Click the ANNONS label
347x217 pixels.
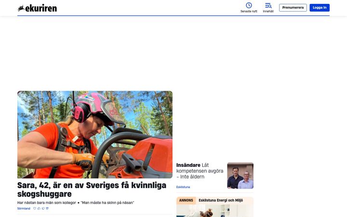(x=186, y=201)
